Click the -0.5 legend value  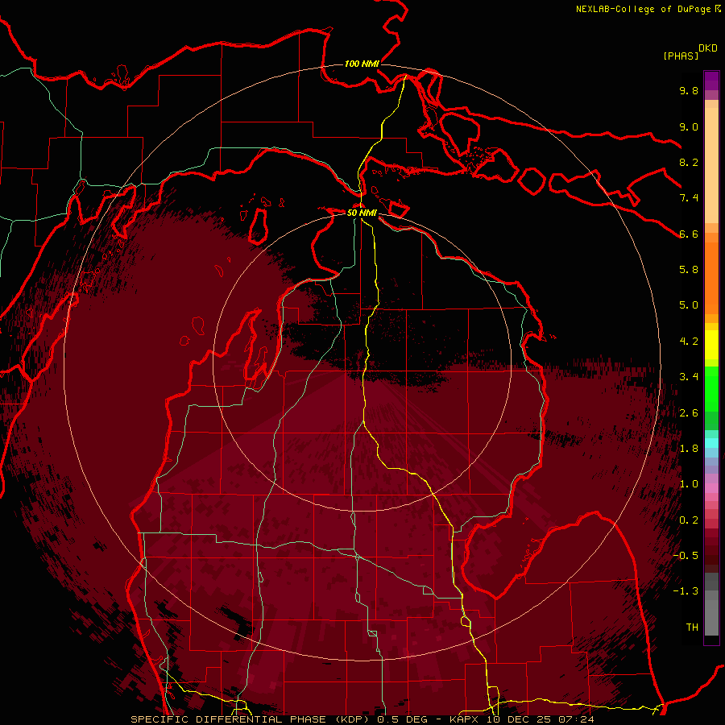tap(686, 556)
